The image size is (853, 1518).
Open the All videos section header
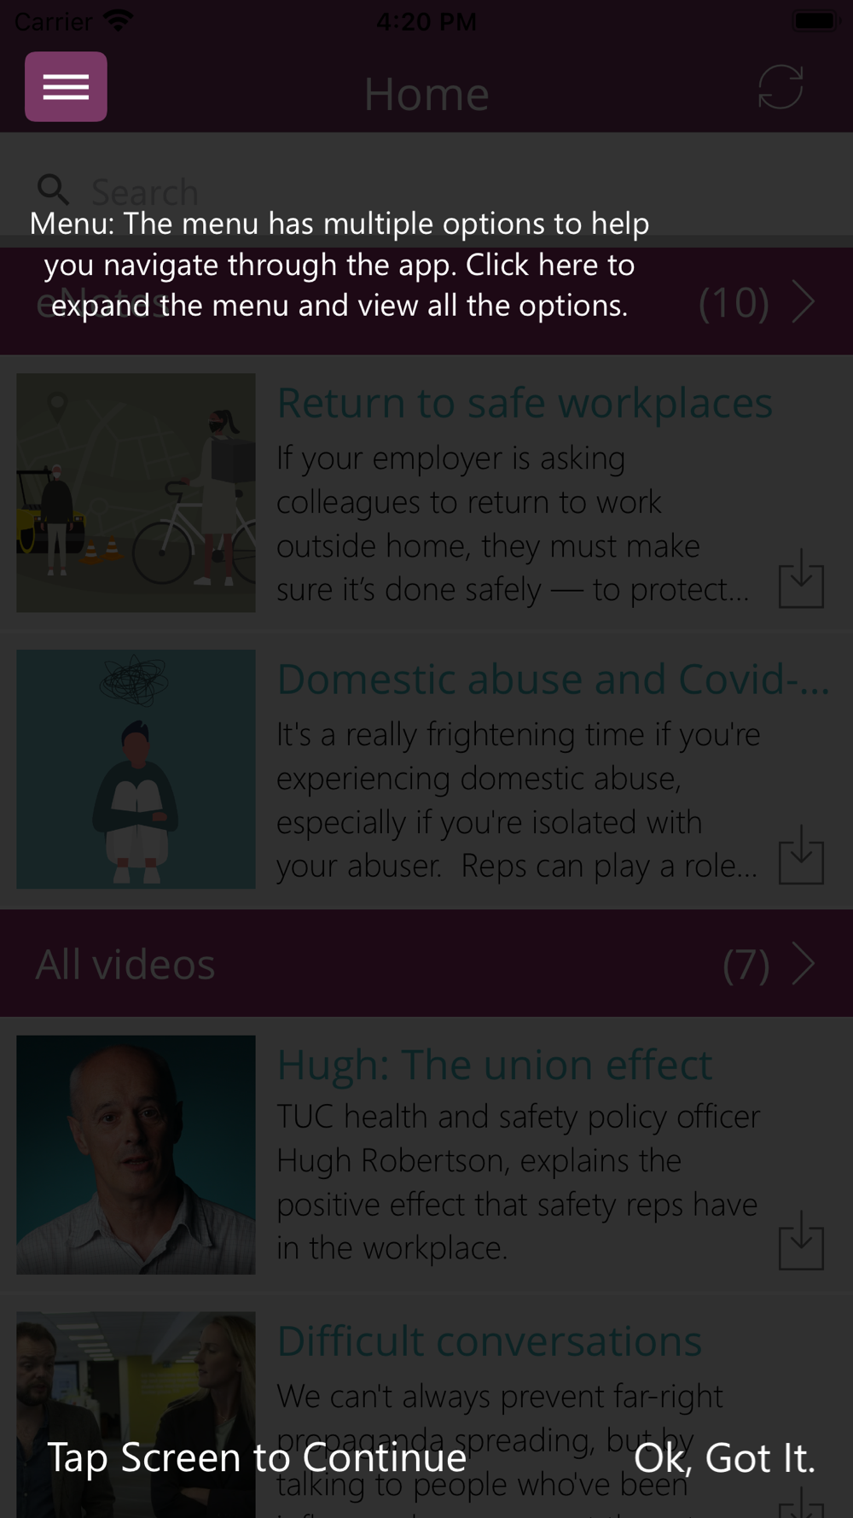pyautogui.click(x=426, y=964)
